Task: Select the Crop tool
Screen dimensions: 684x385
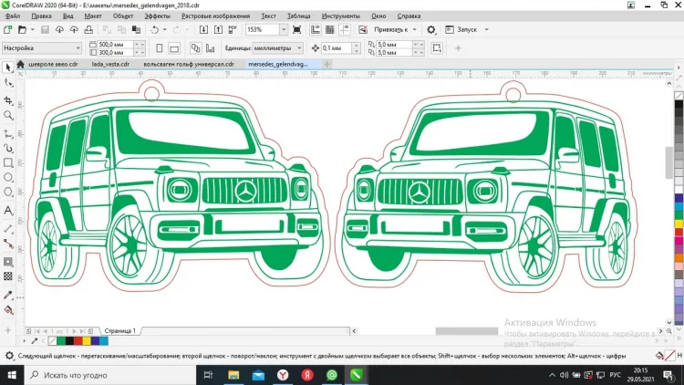Action: [8, 100]
